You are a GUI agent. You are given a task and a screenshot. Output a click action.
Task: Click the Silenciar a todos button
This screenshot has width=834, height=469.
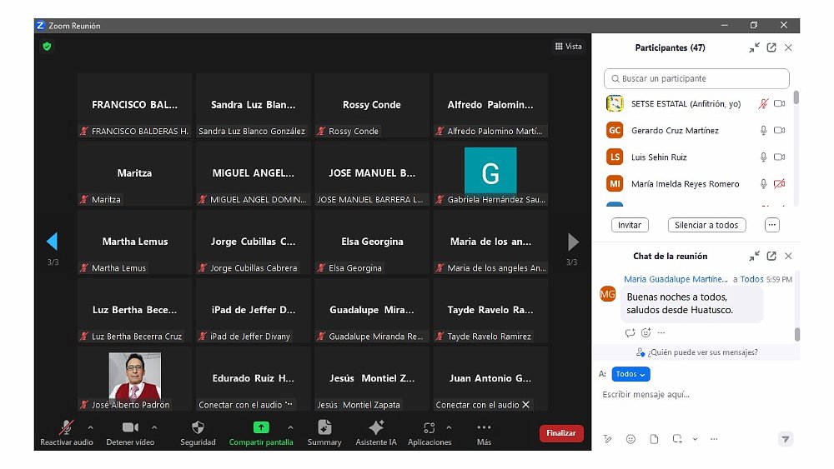(706, 225)
